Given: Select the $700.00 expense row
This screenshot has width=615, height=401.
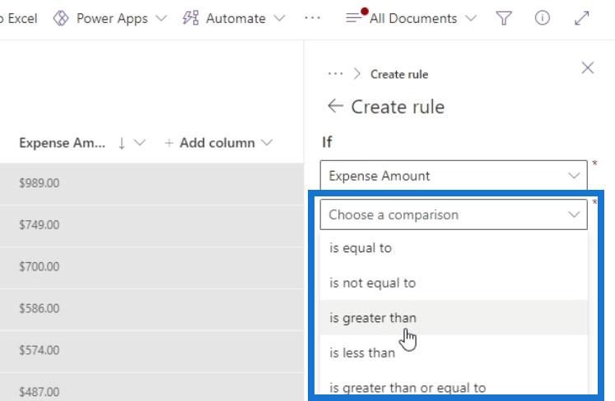Looking at the screenshot, I should [x=151, y=267].
